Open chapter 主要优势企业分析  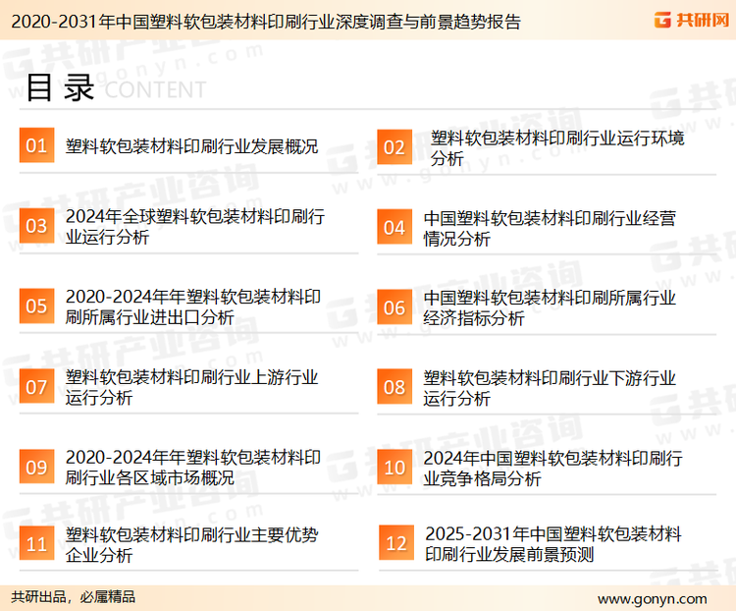pyautogui.click(x=192, y=545)
